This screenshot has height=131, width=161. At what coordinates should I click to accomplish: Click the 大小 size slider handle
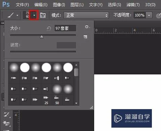point(42,37)
